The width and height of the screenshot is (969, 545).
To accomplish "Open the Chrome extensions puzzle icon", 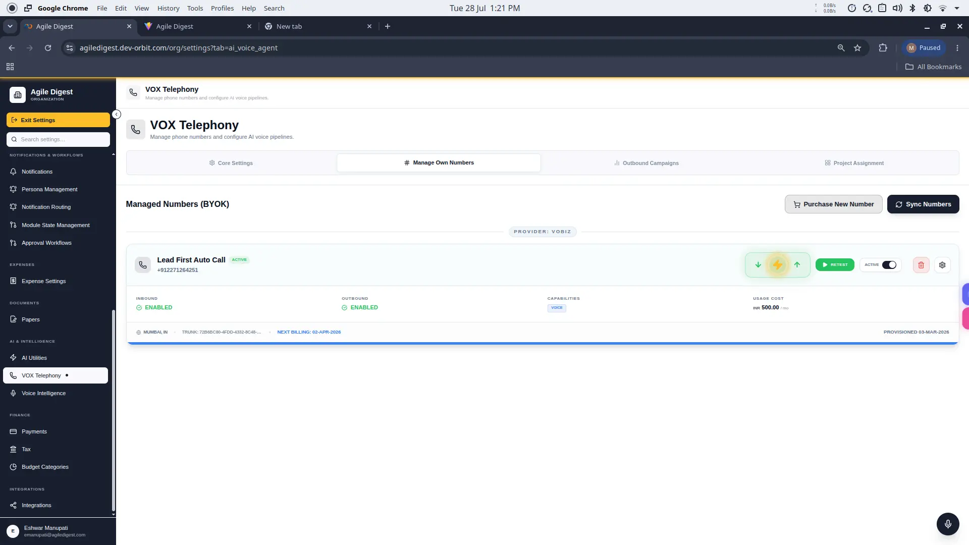I will click(883, 48).
